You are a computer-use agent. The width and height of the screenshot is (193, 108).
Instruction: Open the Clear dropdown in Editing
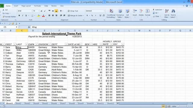tap(157, 16)
